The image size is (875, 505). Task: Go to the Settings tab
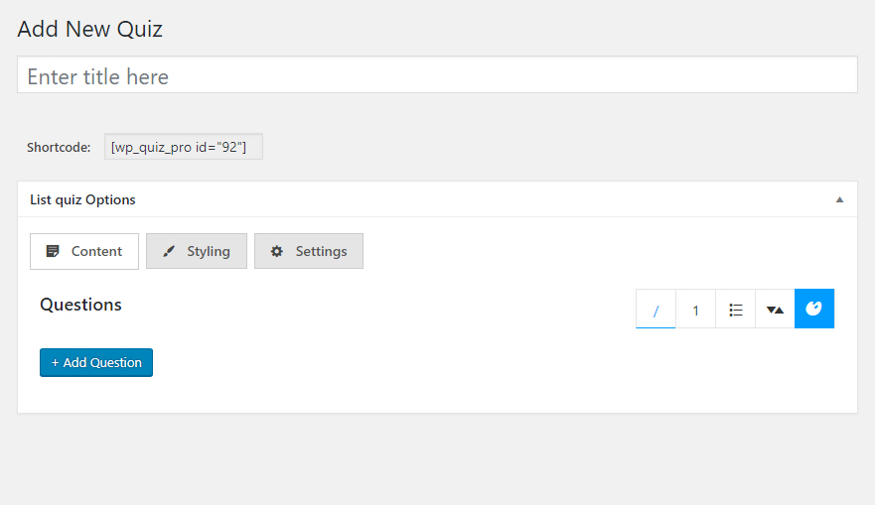coord(309,251)
